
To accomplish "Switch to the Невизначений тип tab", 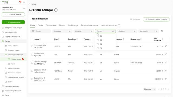I will point(109,25).
